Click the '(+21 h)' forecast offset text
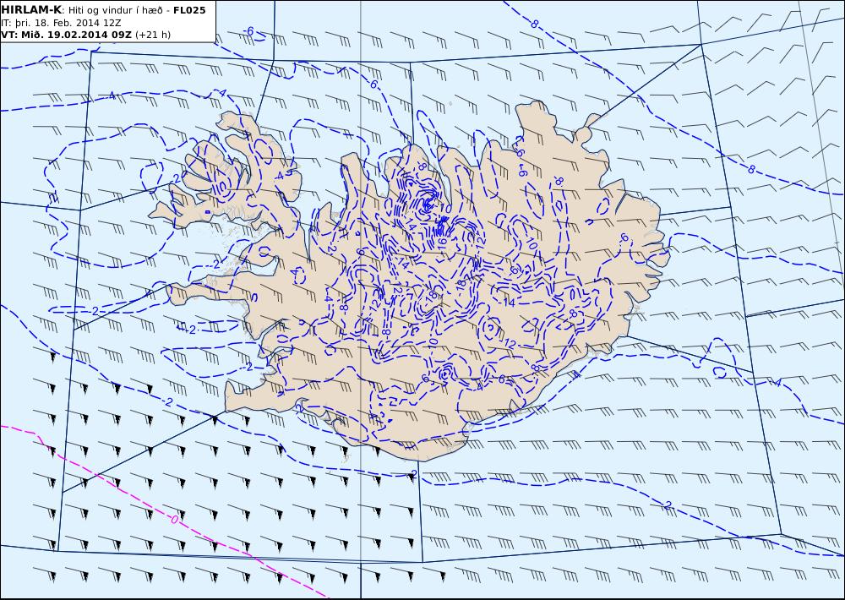 (152, 35)
